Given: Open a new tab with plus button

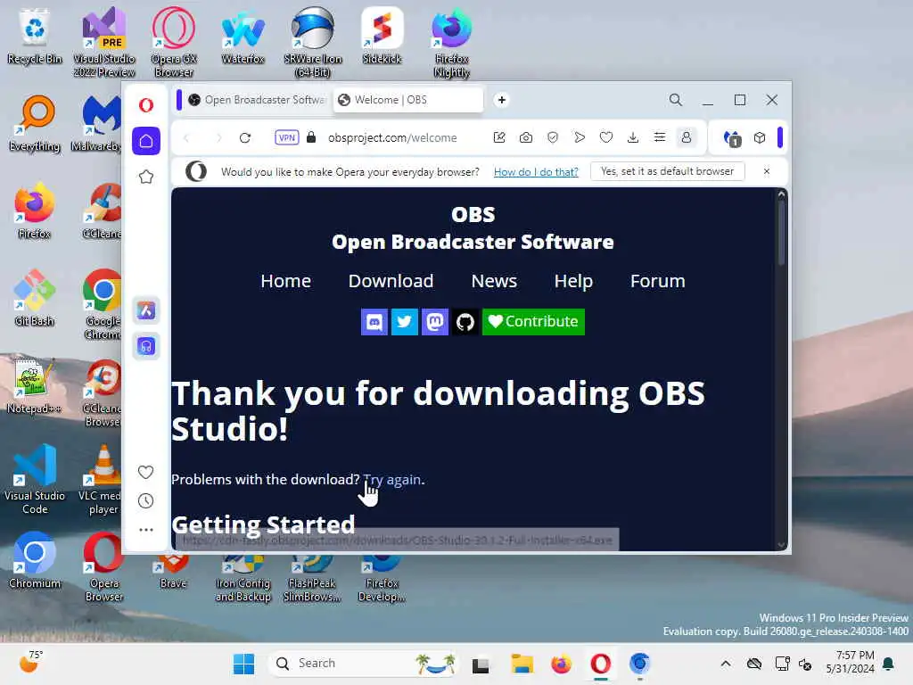Looking at the screenshot, I should click(501, 100).
